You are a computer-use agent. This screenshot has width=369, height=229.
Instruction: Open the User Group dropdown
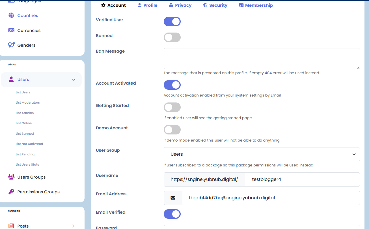[x=262, y=154]
